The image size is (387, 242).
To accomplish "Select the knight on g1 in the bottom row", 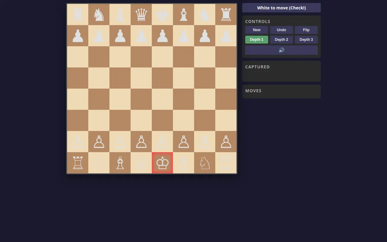I will 205,163.
